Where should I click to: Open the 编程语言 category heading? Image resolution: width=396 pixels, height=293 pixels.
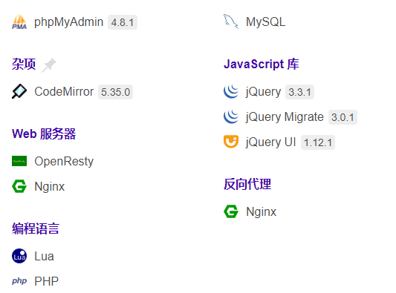point(36,228)
